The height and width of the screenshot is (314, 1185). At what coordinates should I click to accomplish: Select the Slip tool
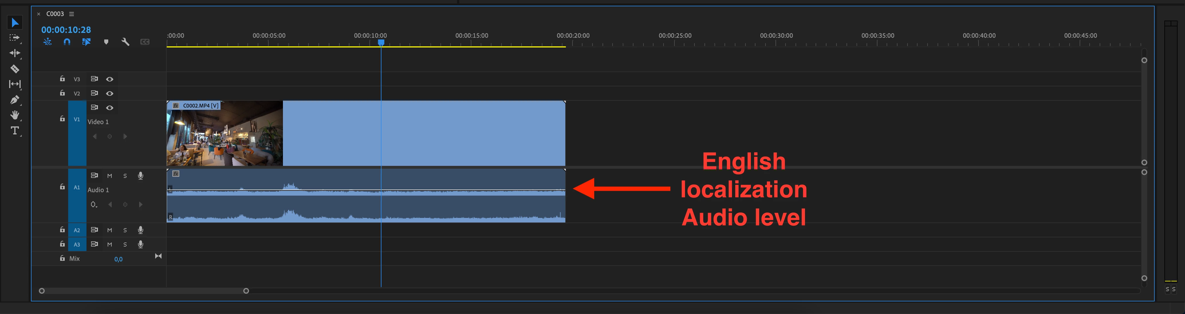click(x=15, y=84)
